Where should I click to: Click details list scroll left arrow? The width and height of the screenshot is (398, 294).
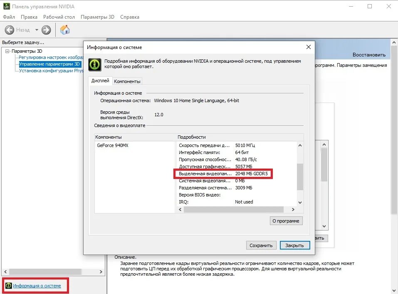click(180, 209)
